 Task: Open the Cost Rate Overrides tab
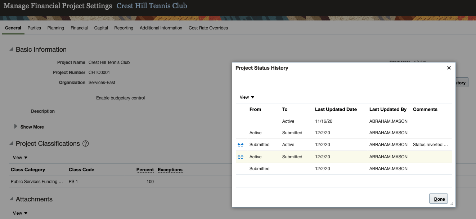[208, 28]
